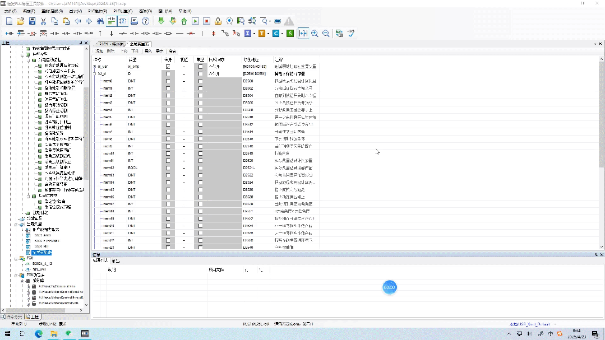Open help via question mark icon
Screen dimensions: 605x340
(145, 21)
